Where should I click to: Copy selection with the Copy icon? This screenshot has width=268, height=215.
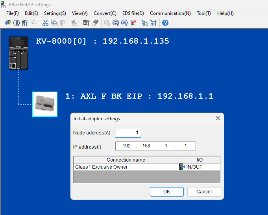[54, 23]
